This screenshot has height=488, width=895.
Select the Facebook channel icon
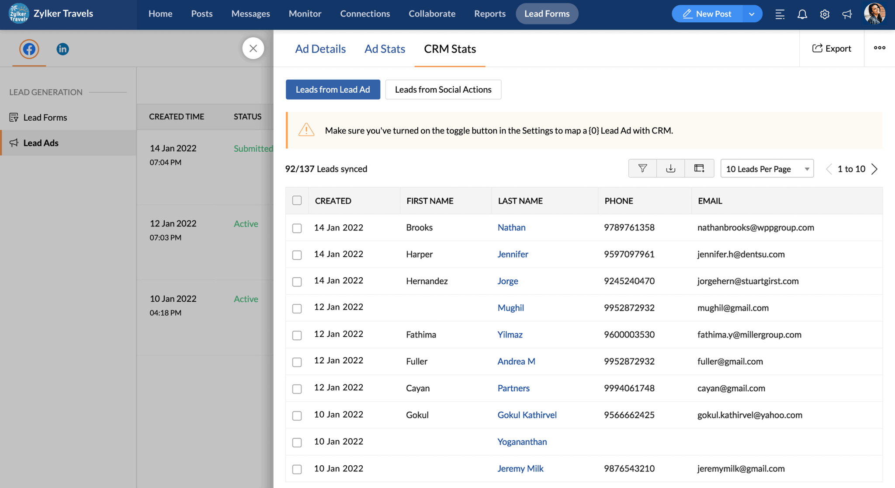[x=29, y=49]
